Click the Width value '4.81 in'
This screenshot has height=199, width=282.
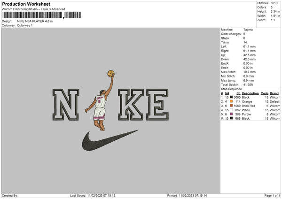click(275, 16)
